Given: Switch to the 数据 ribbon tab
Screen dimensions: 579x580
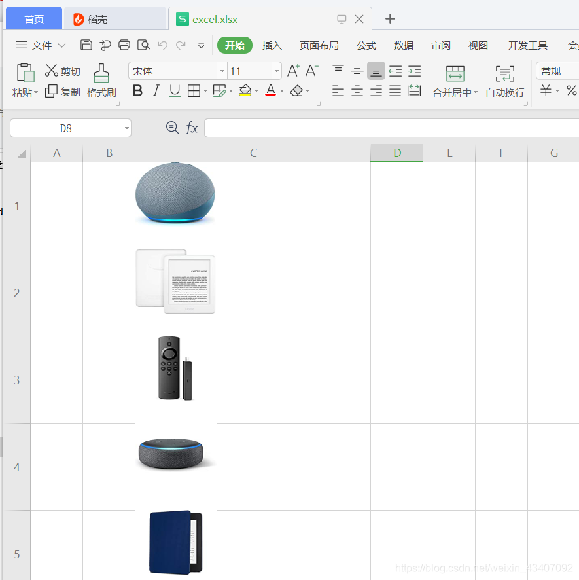Looking at the screenshot, I should pyautogui.click(x=404, y=45).
